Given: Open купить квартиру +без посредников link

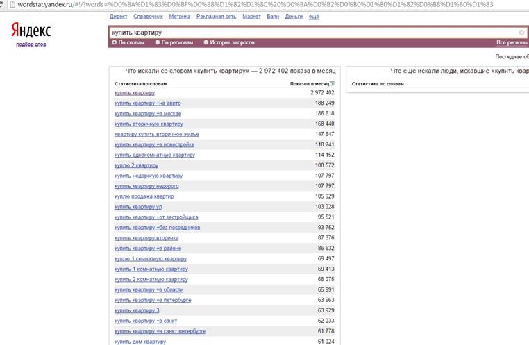Looking at the screenshot, I should click(157, 228).
